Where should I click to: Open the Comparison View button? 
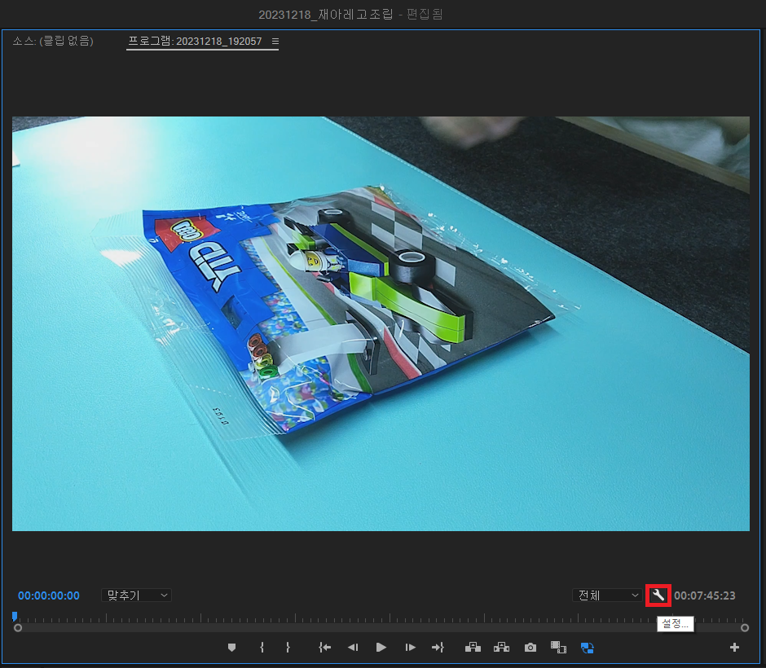click(x=558, y=648)
